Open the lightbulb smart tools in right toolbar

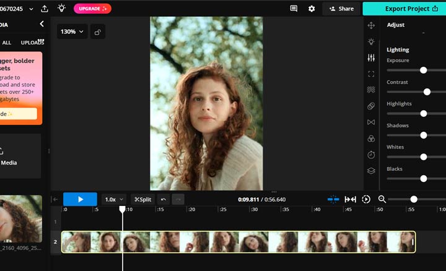[371, 41]
